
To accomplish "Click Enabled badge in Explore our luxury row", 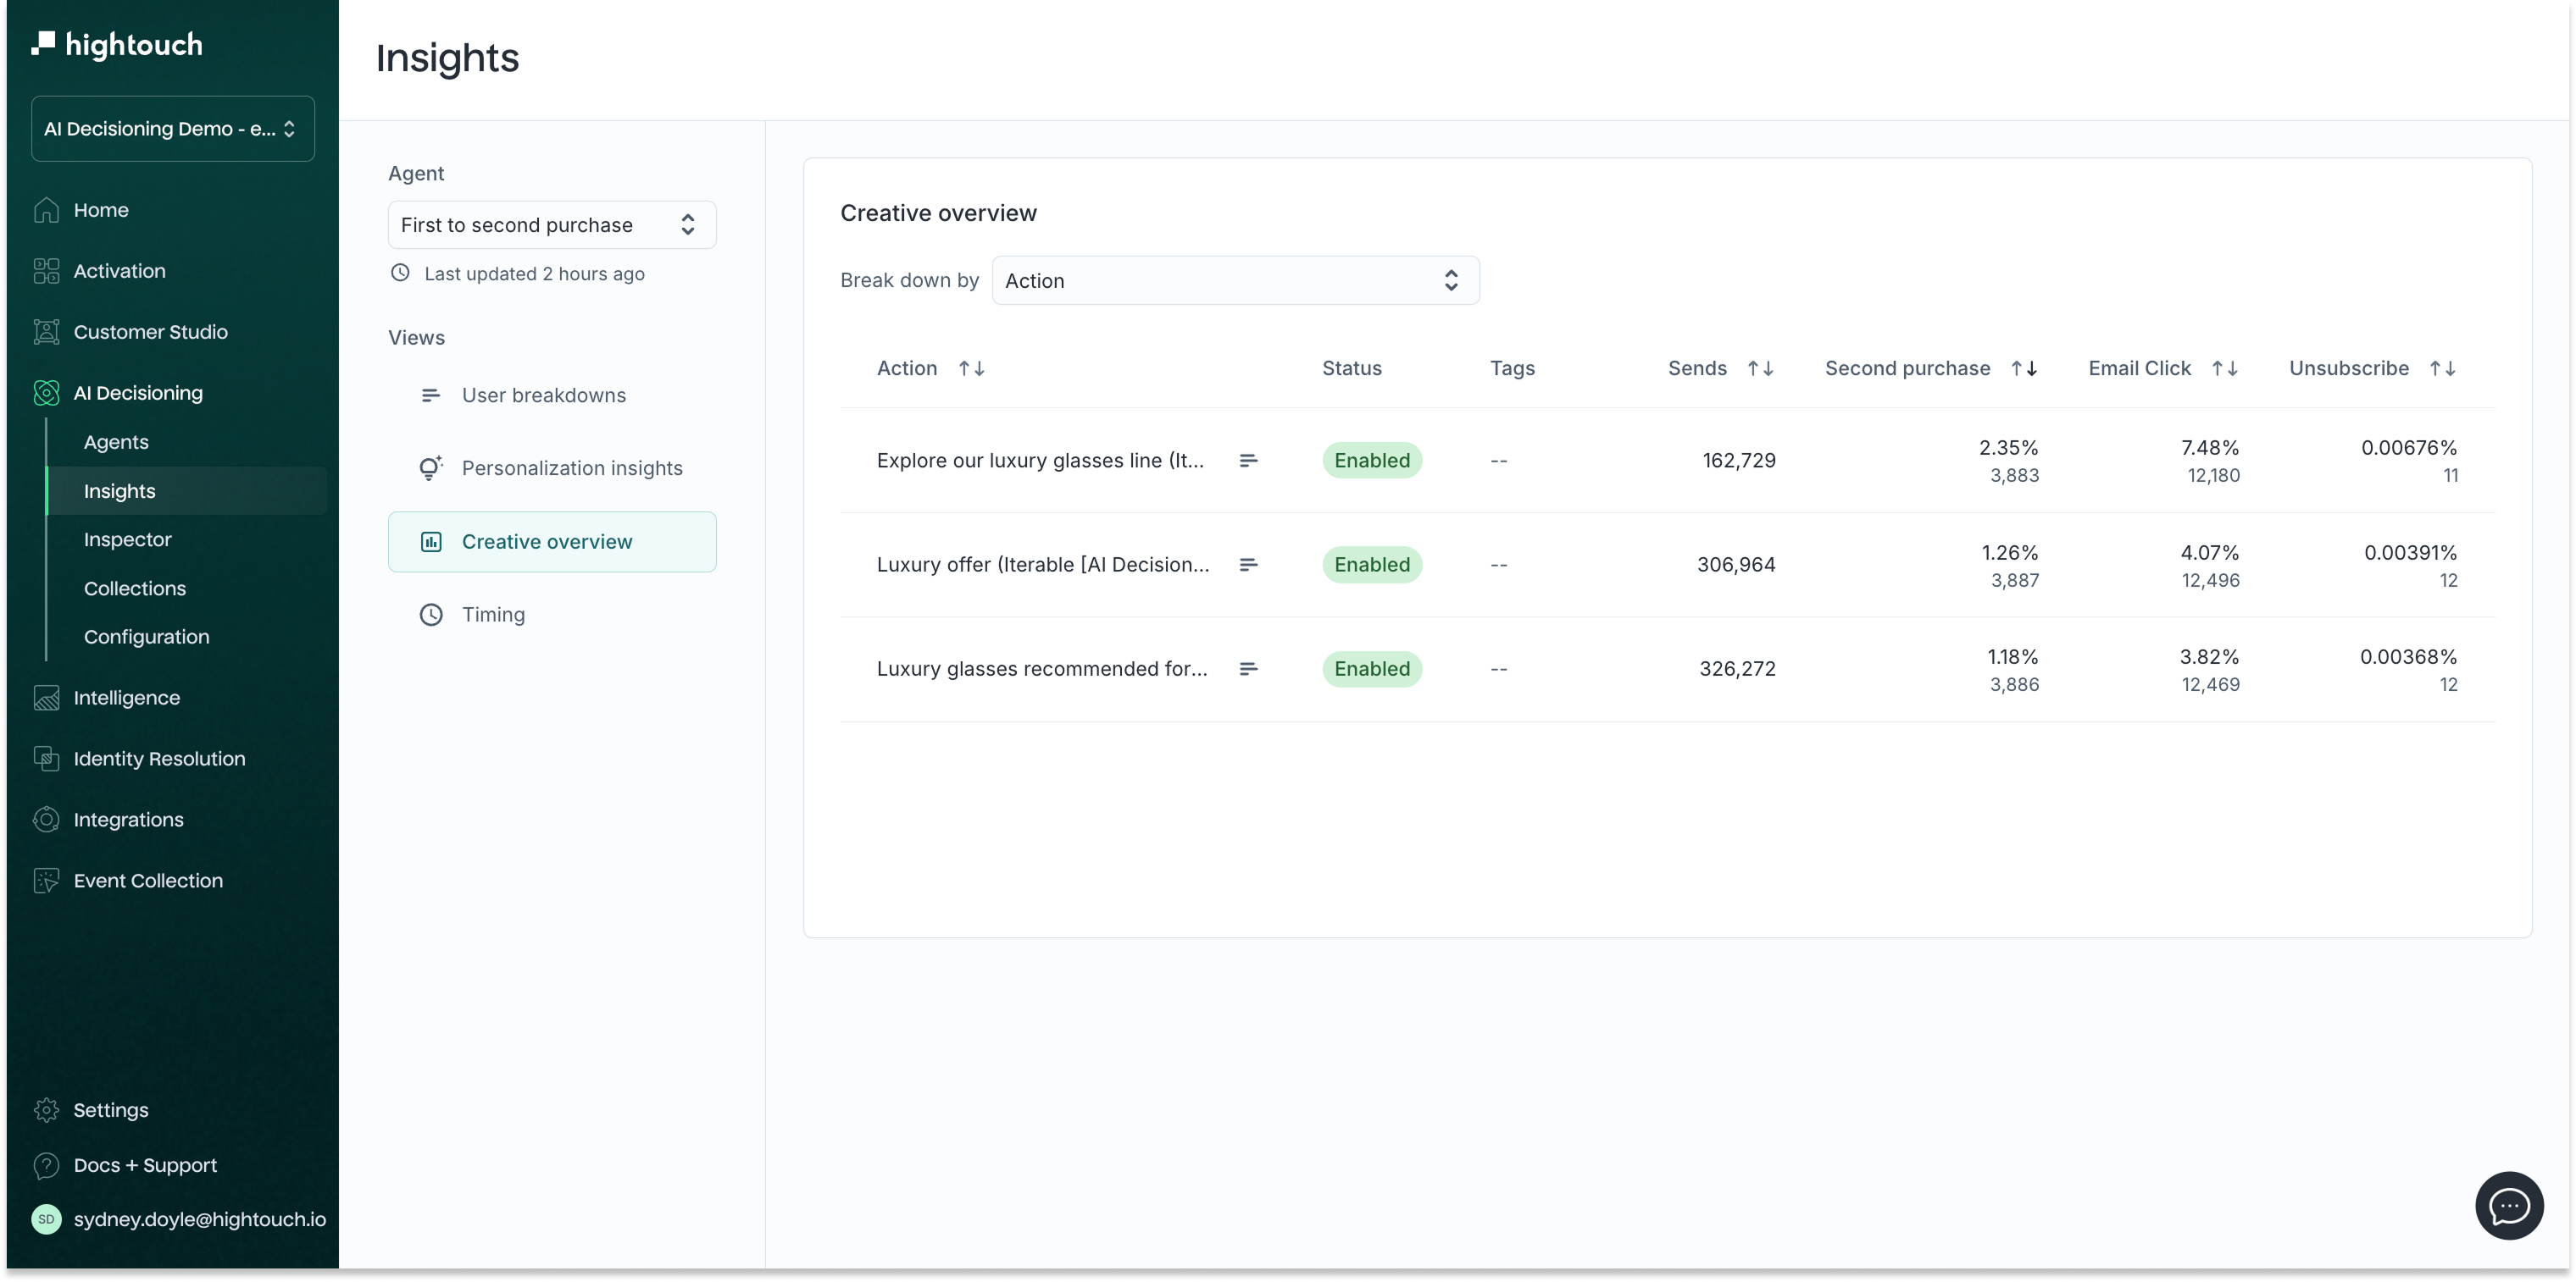I will click(x=1372, y=461).
